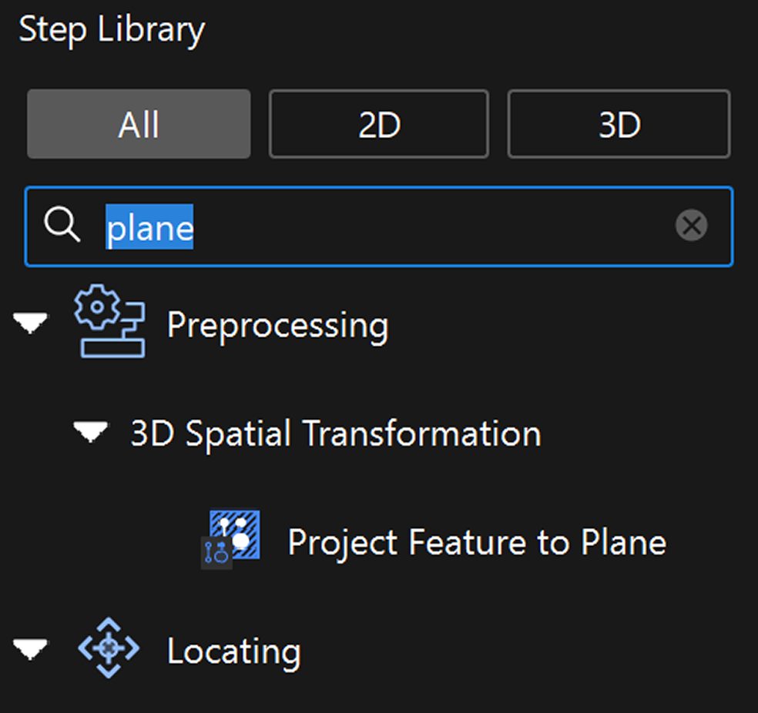Click the Preprocessing category label
This screenshot has width=758, height=713.
277,324
